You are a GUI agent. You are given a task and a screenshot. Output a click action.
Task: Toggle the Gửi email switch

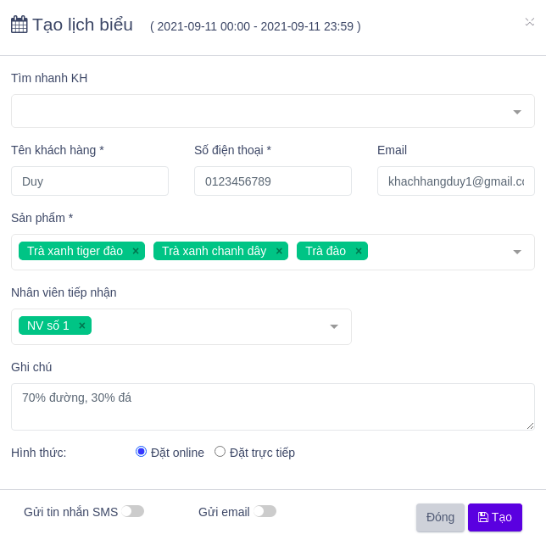click(265, 511)
